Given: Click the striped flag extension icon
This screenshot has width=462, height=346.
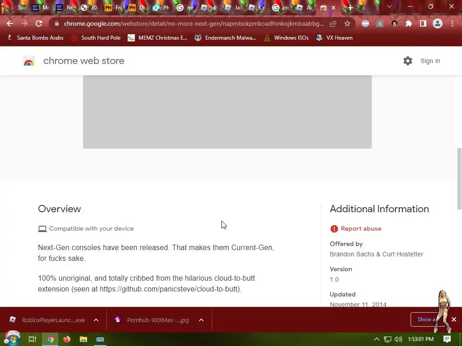Looking at the screenshot, I should [365, 23].
